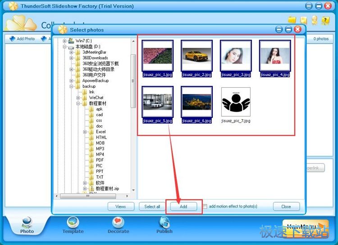Switch to the Decorate tab
Viewport: 338px width, 245px height.
(119, 225)
